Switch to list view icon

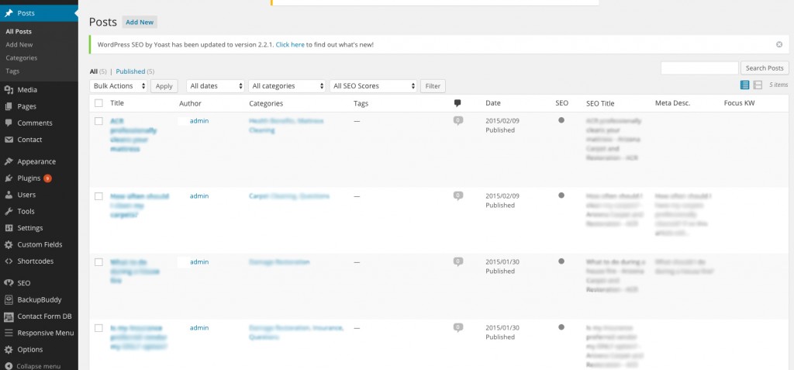click(745, 85)
